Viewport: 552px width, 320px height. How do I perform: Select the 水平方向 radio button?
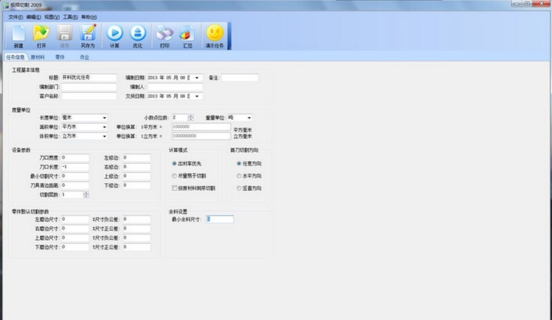click(x=239, y=176)
